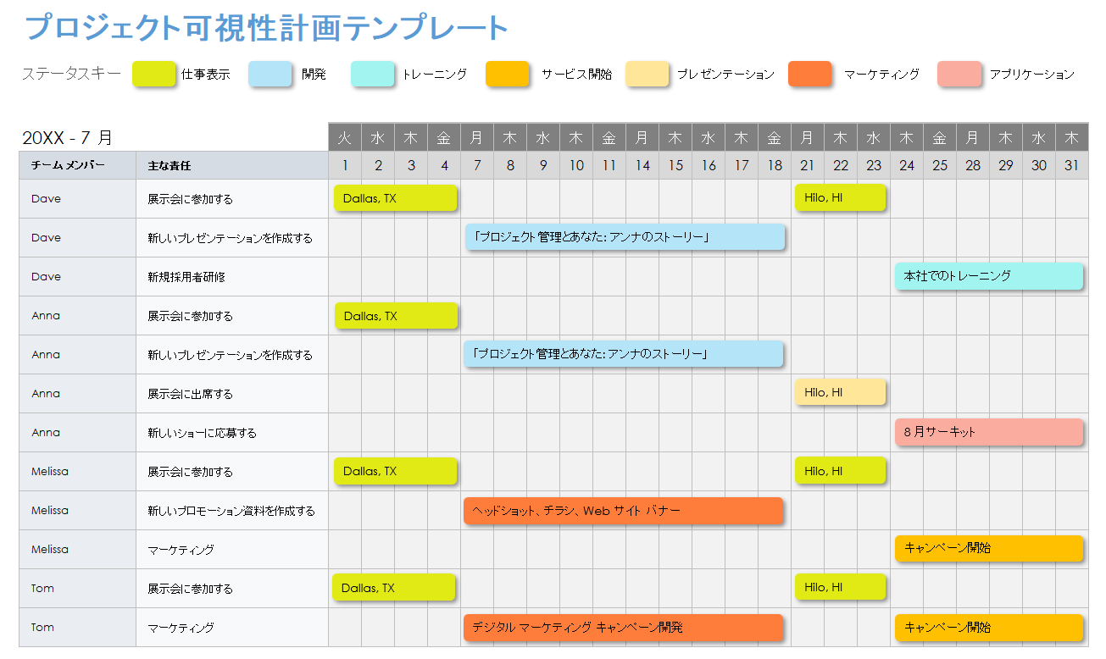The width and height of the screenshot is (1106, 659).
Task: Select Anna's 「プロジェクト管理とあなた」 presentation bar
Action: [x=623, y=354]
